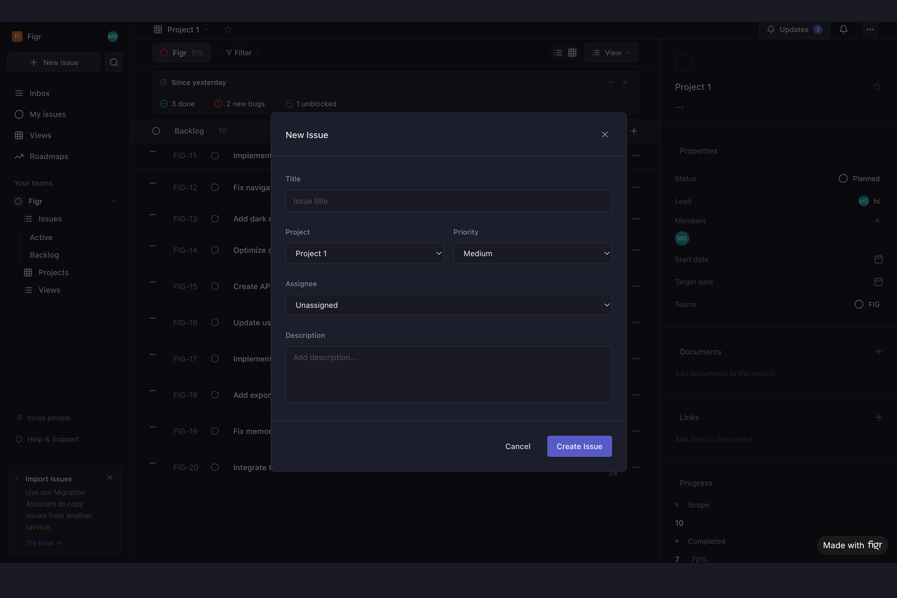Click the Create Issue button
The width and height of the screenshot is (897, 598).
coord(579,446)
